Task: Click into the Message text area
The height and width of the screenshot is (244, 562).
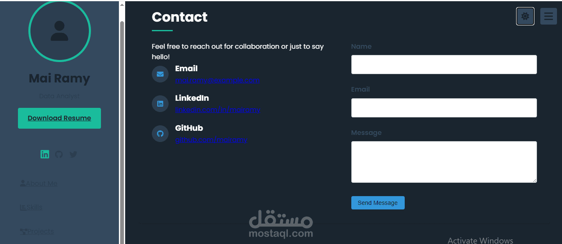Action: pos(444,162)
